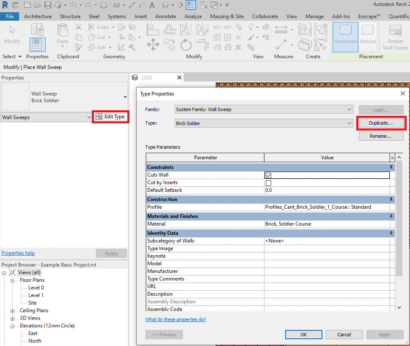Expand the 3D Views tree node
The image size is (410, 346).
point(12,318)
